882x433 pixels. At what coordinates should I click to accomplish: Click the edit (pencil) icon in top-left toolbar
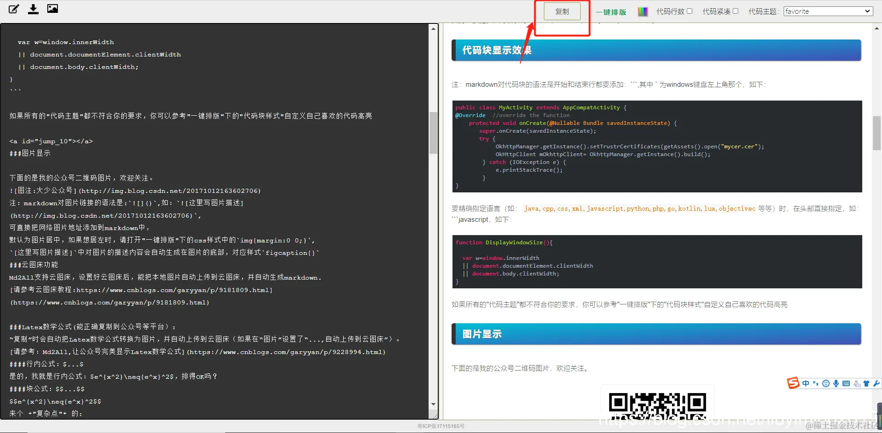(13, 8)
